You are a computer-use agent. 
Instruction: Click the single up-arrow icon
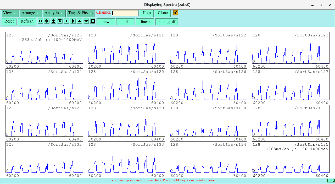pos(80,21)
